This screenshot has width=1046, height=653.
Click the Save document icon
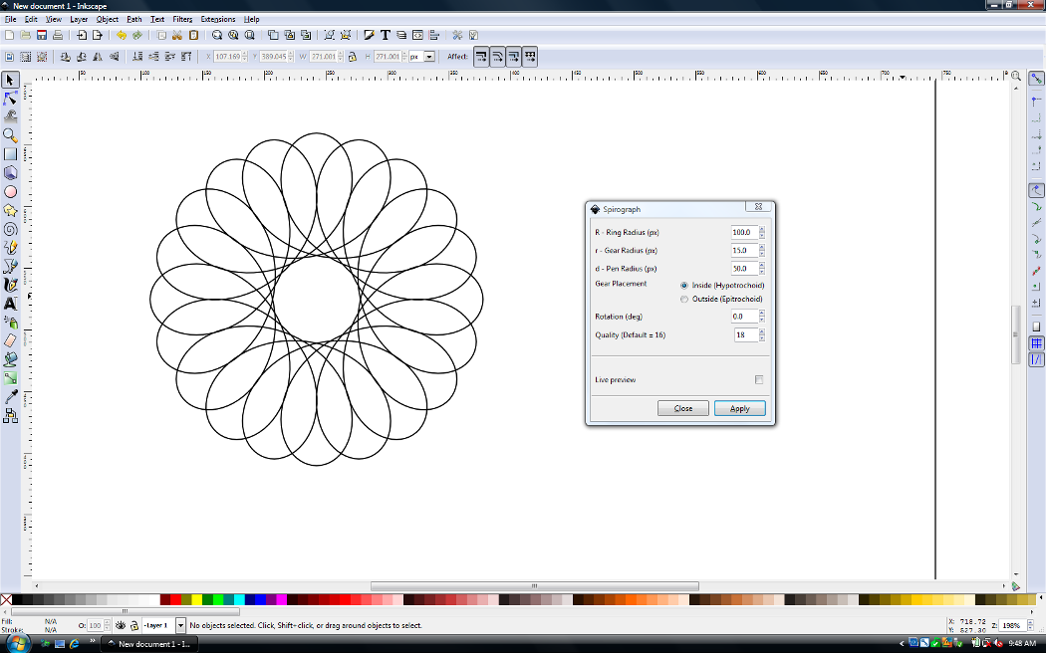(x=42, y=35)
